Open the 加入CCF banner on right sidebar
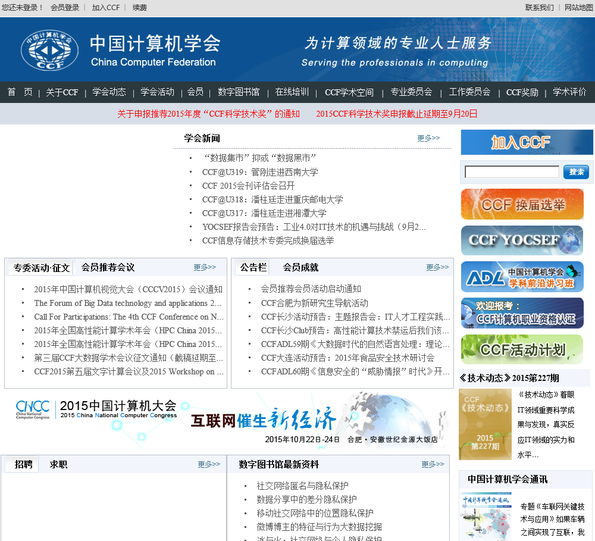 coord(527,142)
